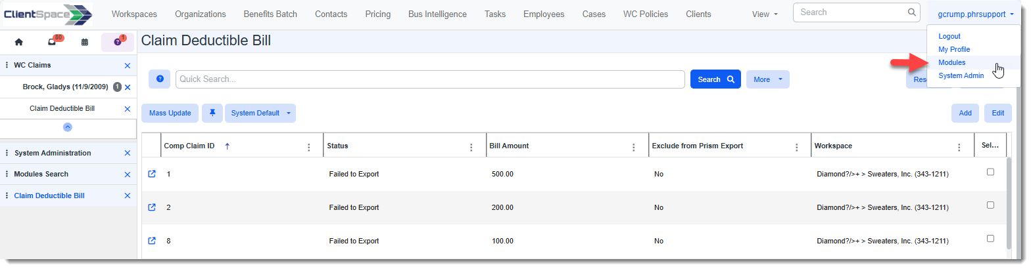Collapse the sidebar section with up chevron

[x=68, y=127]
